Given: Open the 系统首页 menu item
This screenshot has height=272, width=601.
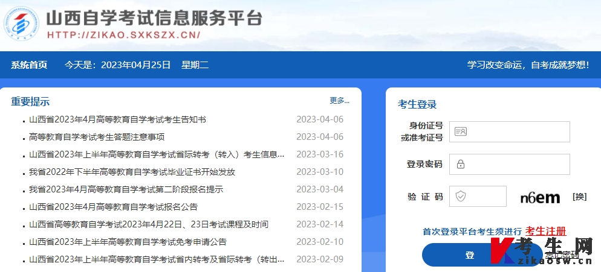Looking at the screenshot, I should click(29, 65).
